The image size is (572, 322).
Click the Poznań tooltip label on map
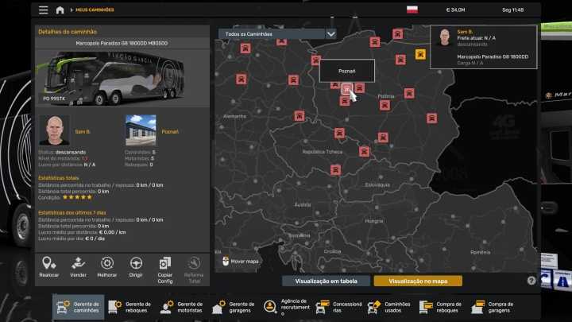(x=347, y=71)
